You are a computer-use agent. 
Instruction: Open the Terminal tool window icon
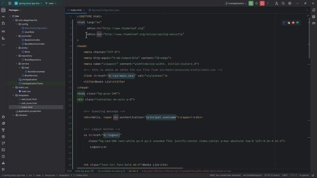tap(3, 150)
